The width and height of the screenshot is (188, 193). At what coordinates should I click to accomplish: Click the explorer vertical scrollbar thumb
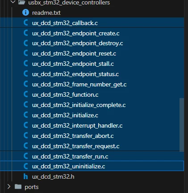tap(182, 125)
